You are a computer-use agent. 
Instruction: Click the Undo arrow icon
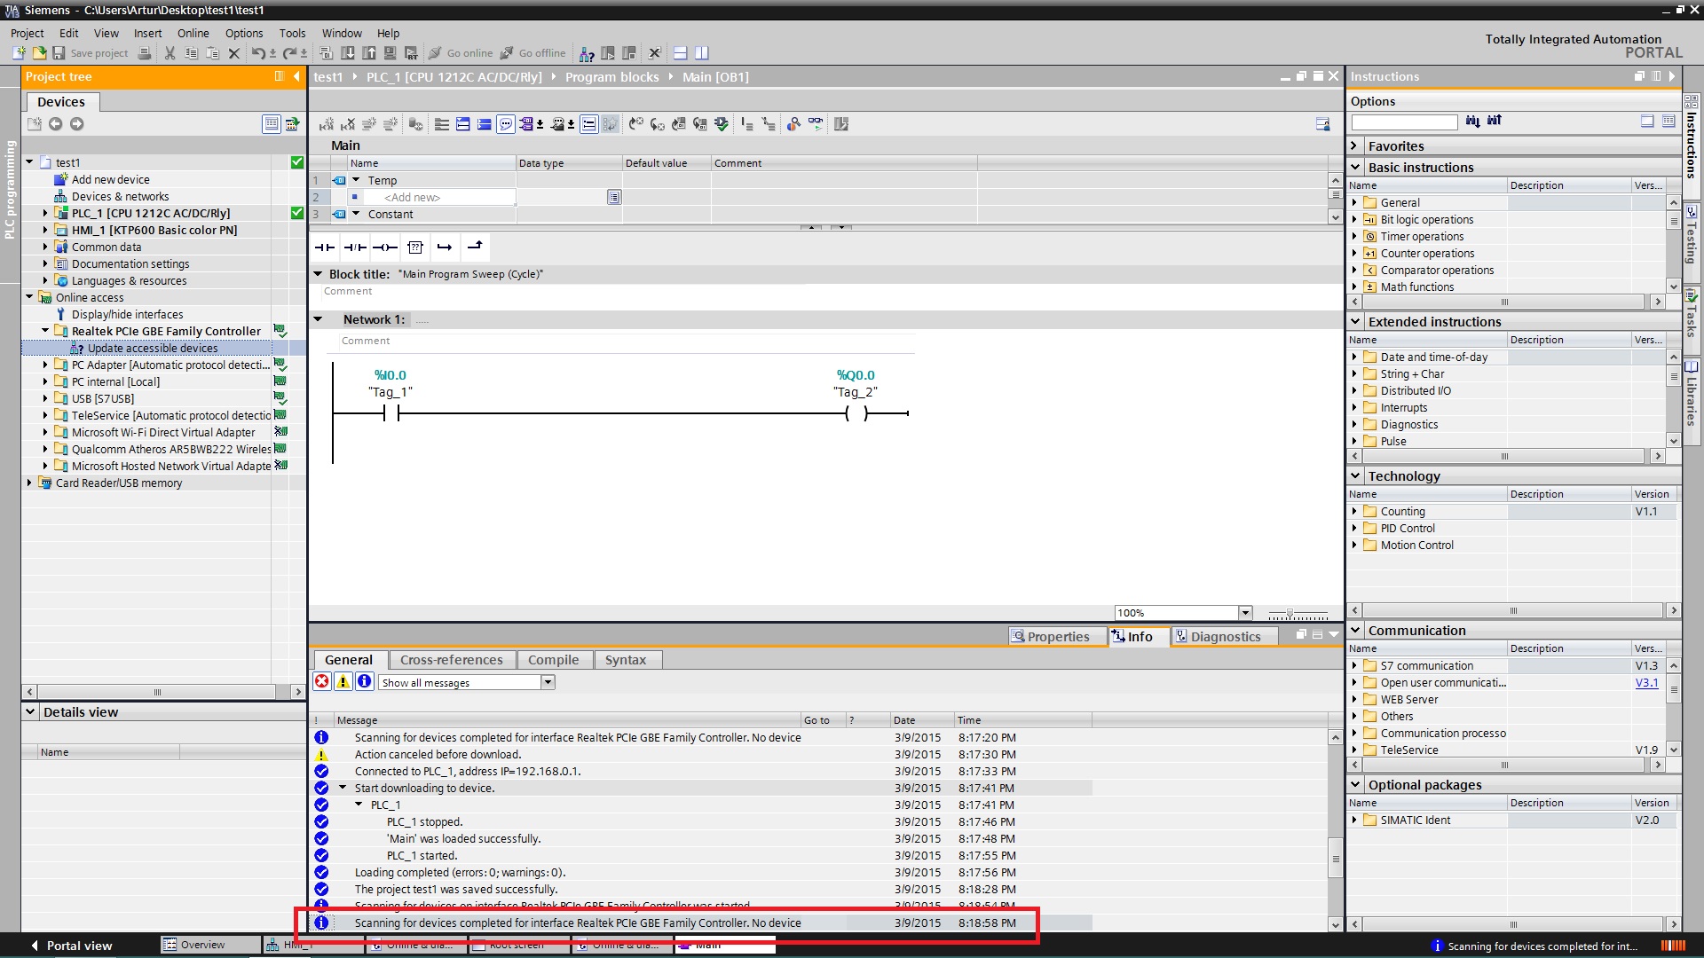click(257, 53)
